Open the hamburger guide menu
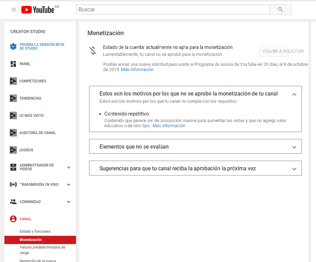 tap(14, 10)
